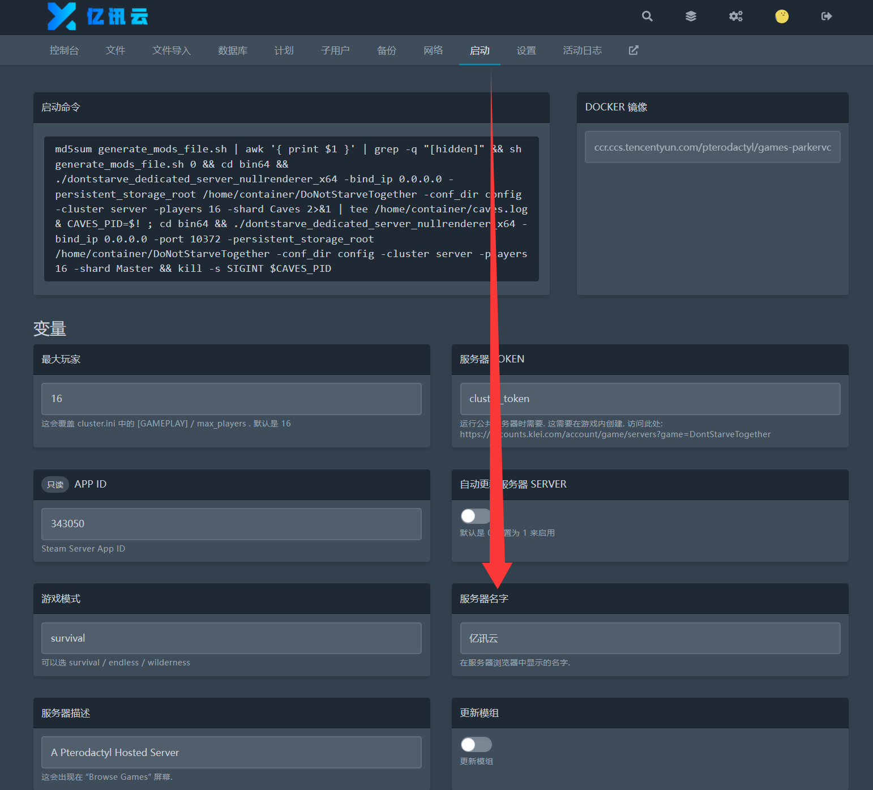Open the server list layers icon
This screenshot has height=790, width=873.
691,16
